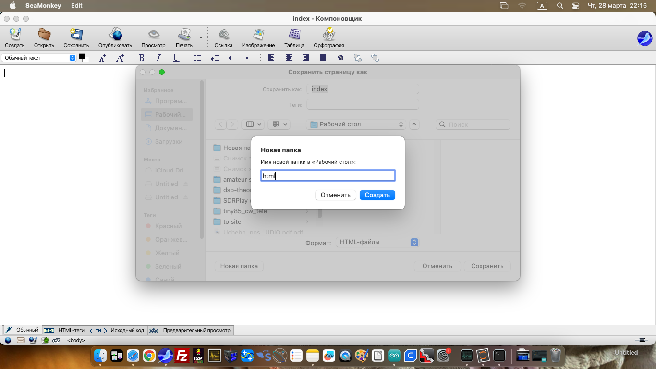Click the Link (Ссылка) chain icon
Screen dimensions: 656x369
click(x=223, y=35)
